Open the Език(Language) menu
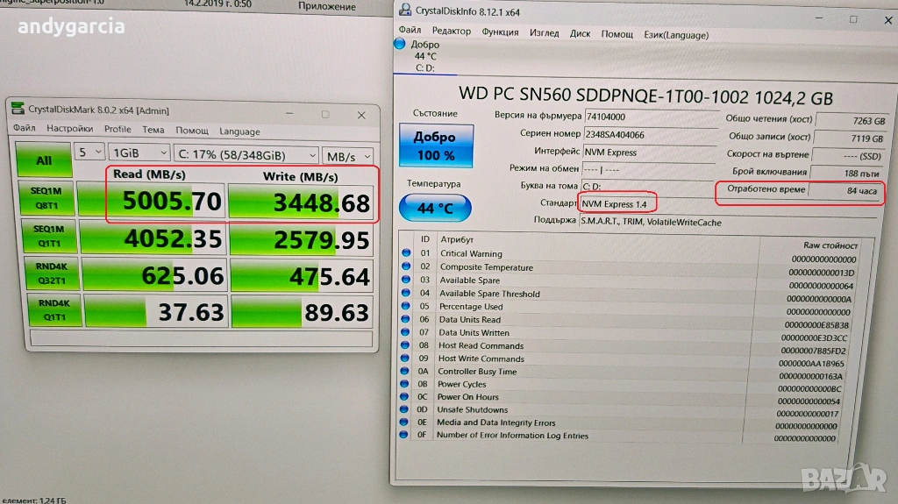Image resolution: width=898 pixels, height=504 pixels. 675,33
